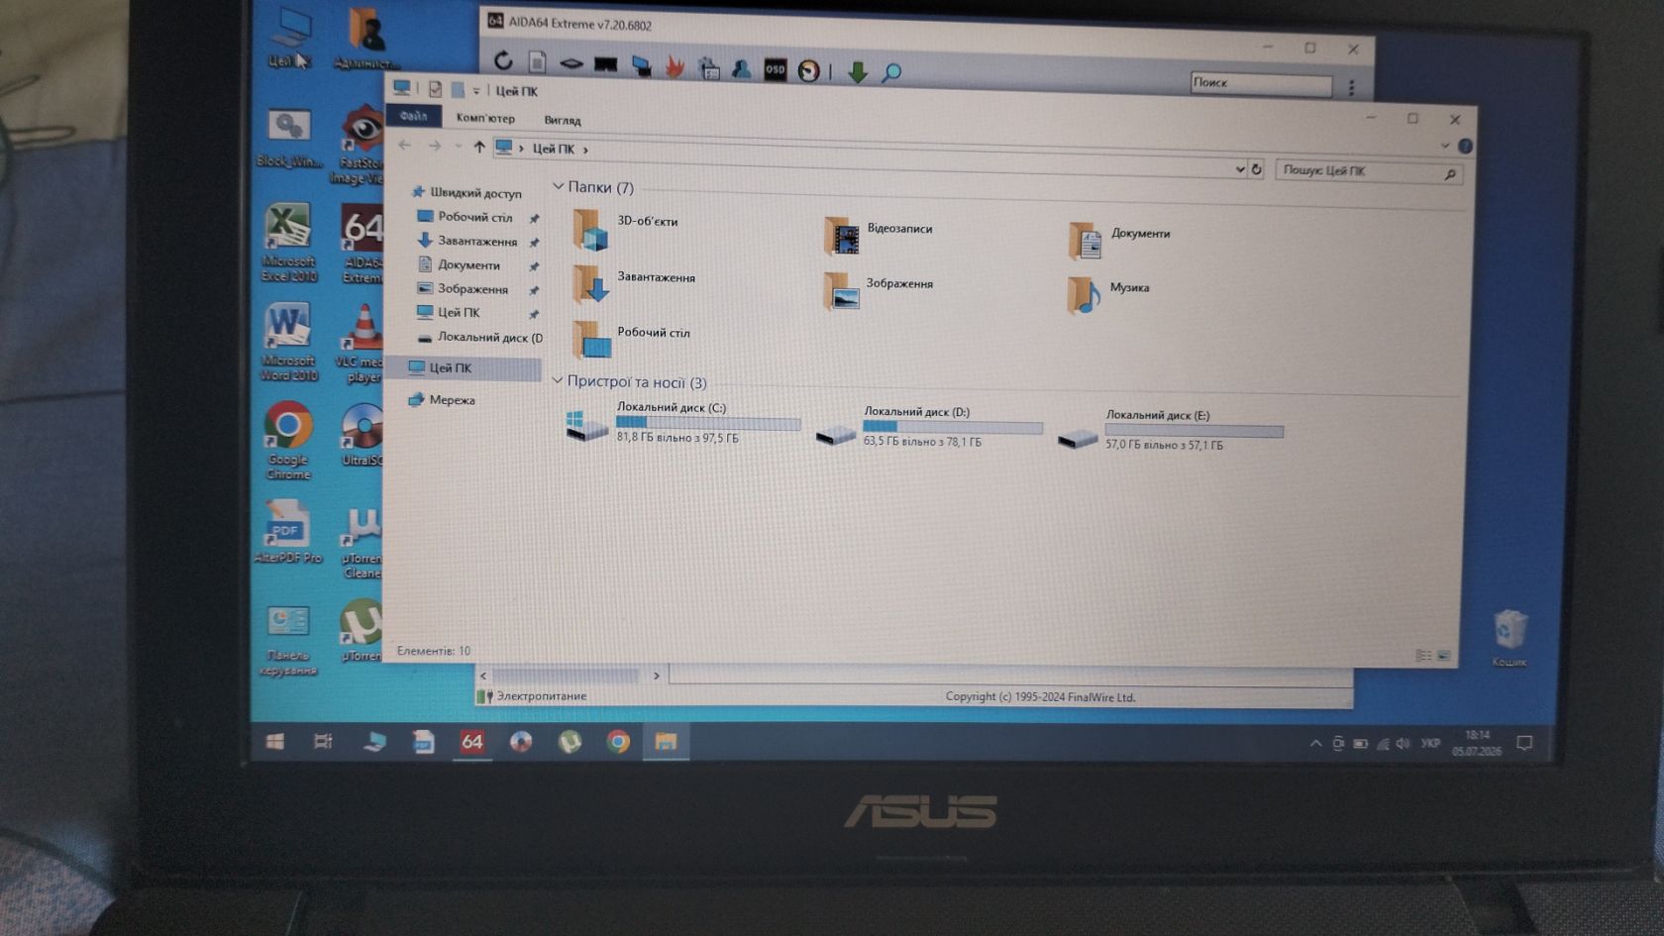Viewport: 1664px width, 936px height.
Task: Select Робочий стіл in quick access
Action: tap(466, 217)
